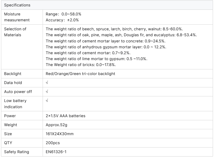Image resolution: width=214 pixels, height=157 pixels.
Task: Click the Selection of Materials label
Action: pos(15,32)
